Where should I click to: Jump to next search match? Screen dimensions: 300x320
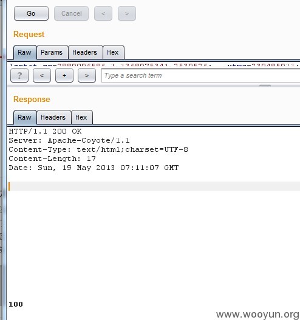[x=87, y=75]
